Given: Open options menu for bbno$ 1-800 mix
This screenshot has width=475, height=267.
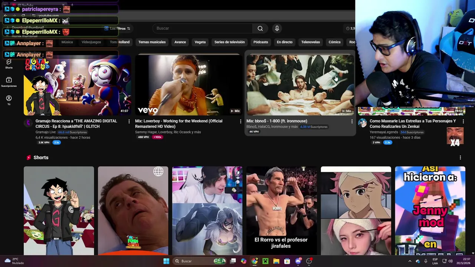Looking at the screenshot, I should (x=352, y=121).
